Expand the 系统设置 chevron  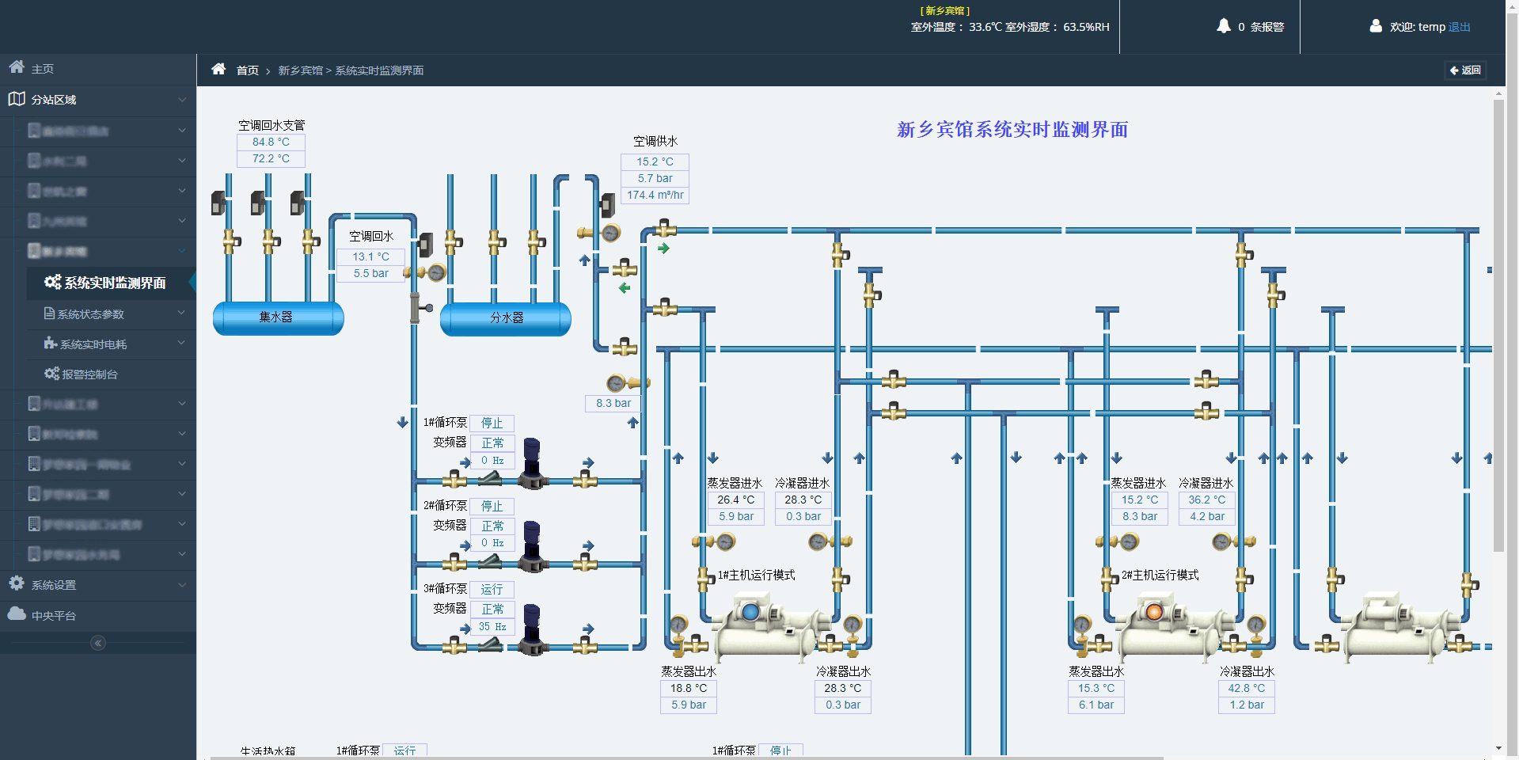pyautogui.click(x=182, y=585)
